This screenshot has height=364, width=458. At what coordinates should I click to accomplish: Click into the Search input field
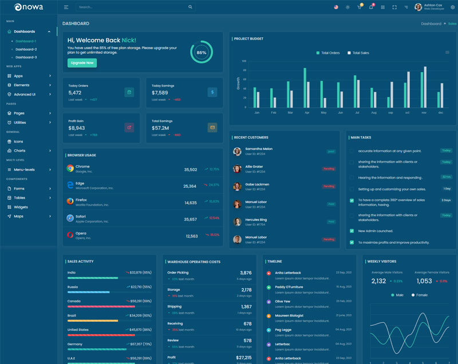click(132, 7)
